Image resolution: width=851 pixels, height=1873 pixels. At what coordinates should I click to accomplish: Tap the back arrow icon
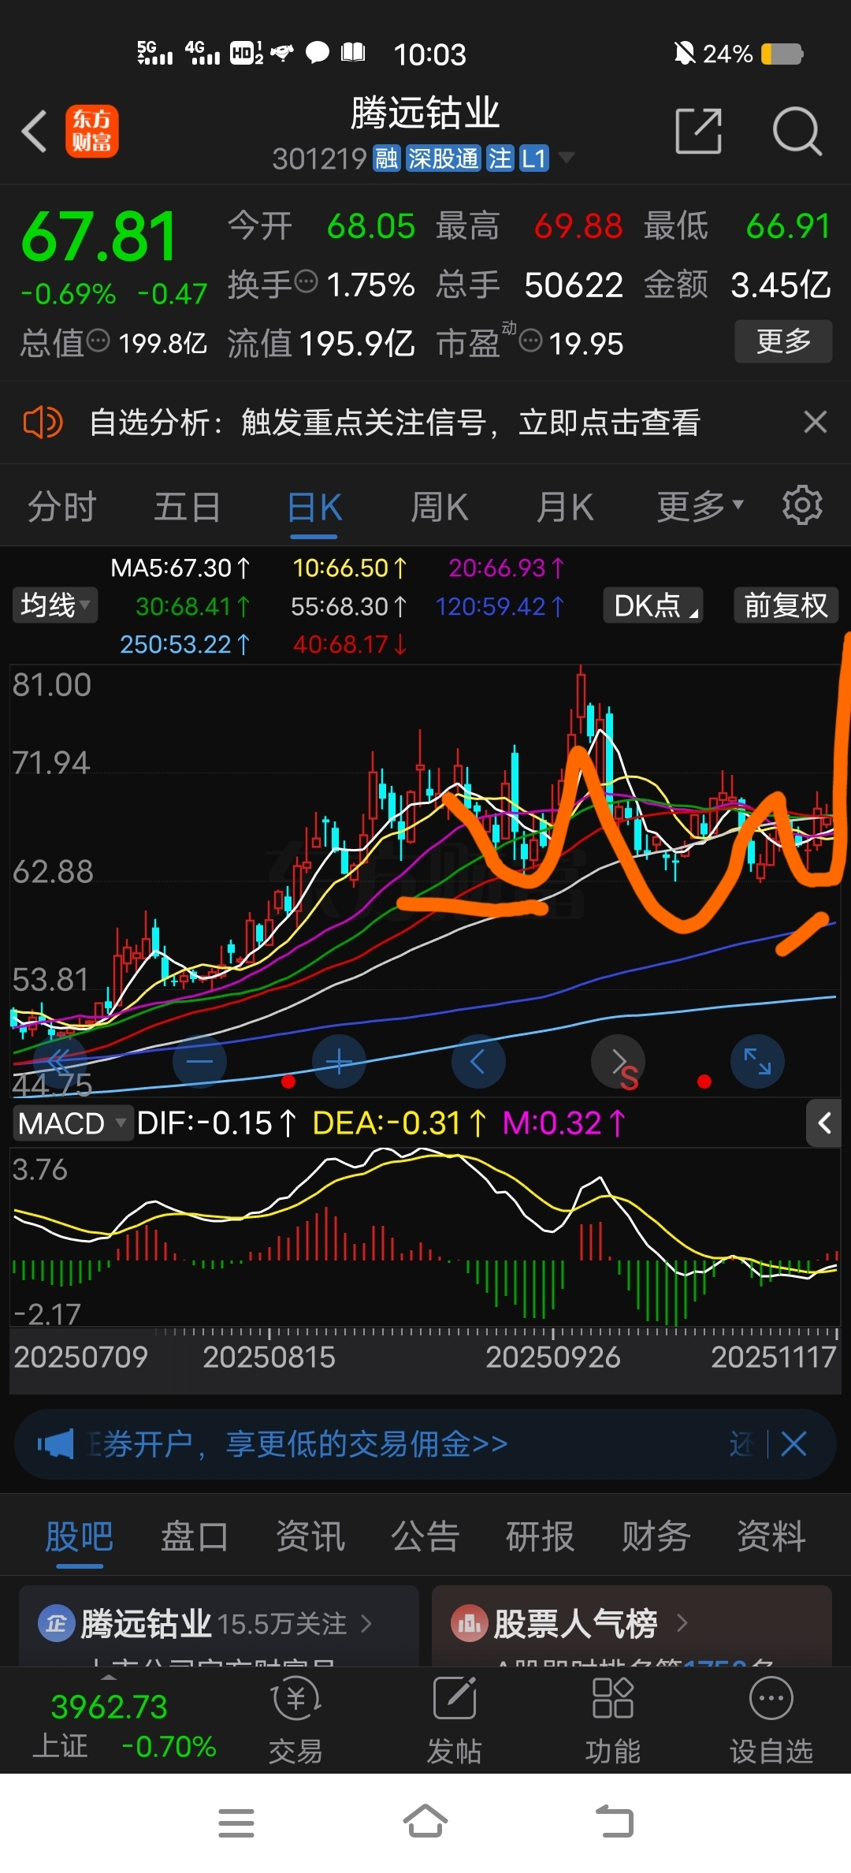(34, 131)
